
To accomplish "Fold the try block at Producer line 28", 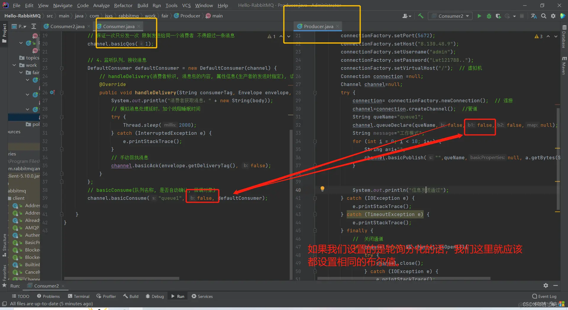I will 315,92.
